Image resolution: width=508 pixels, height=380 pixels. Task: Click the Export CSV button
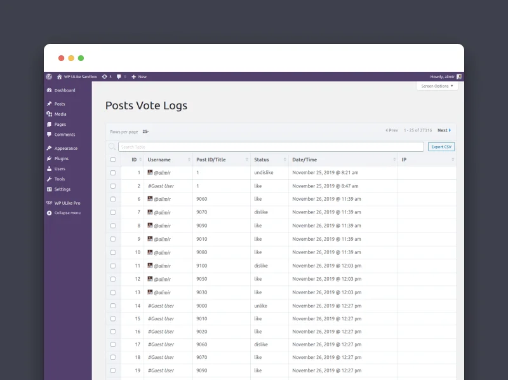pos(441,146)
